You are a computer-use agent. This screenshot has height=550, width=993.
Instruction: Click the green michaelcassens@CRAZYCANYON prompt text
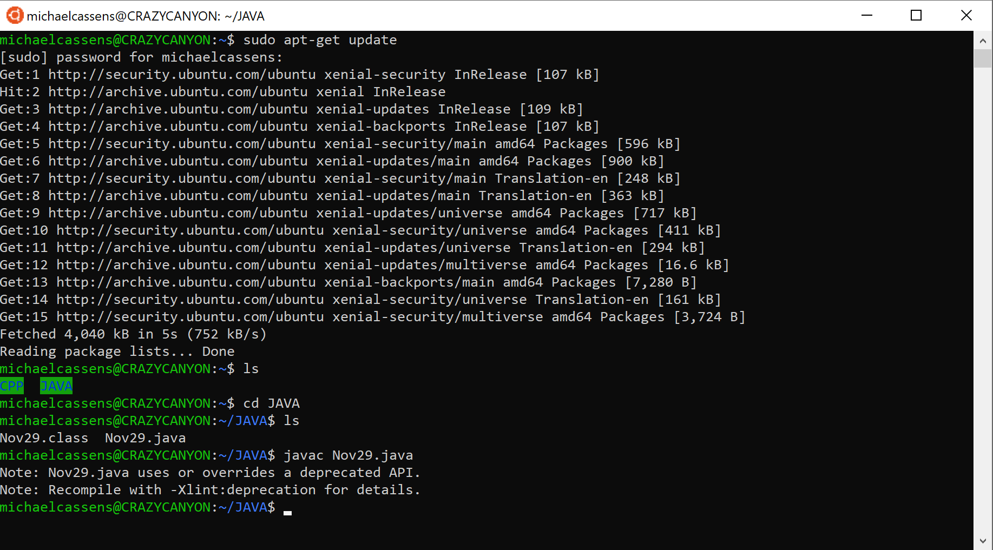click(x=106, y=507)
